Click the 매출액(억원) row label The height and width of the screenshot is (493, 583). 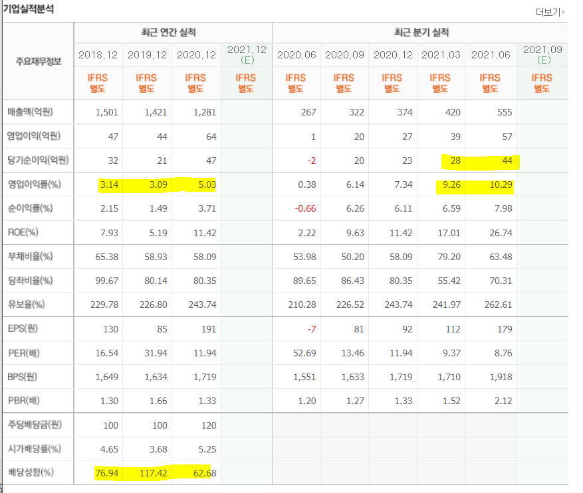coord(30,111)
